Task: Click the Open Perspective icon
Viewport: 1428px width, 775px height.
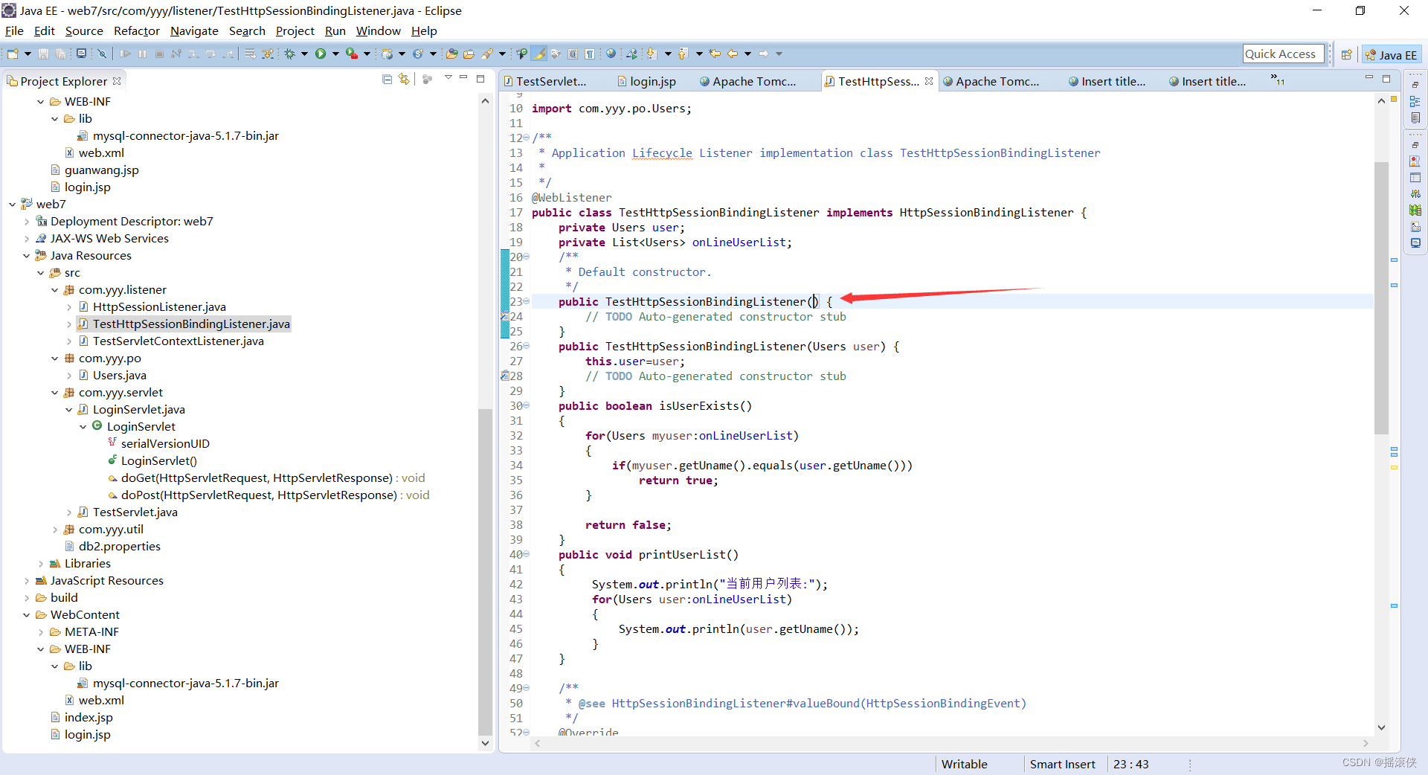Action: click(x=1346, y=54)
